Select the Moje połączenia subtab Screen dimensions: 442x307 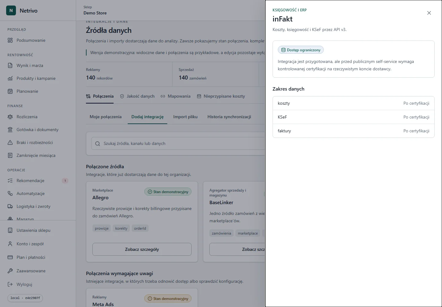coord(106,117)
